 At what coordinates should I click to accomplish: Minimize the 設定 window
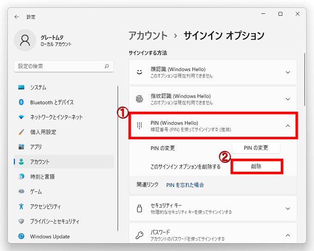point(263,13)
